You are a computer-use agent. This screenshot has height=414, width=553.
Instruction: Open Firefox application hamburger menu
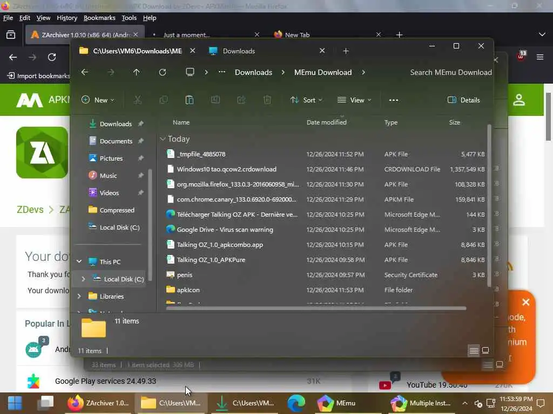point(540,57)
